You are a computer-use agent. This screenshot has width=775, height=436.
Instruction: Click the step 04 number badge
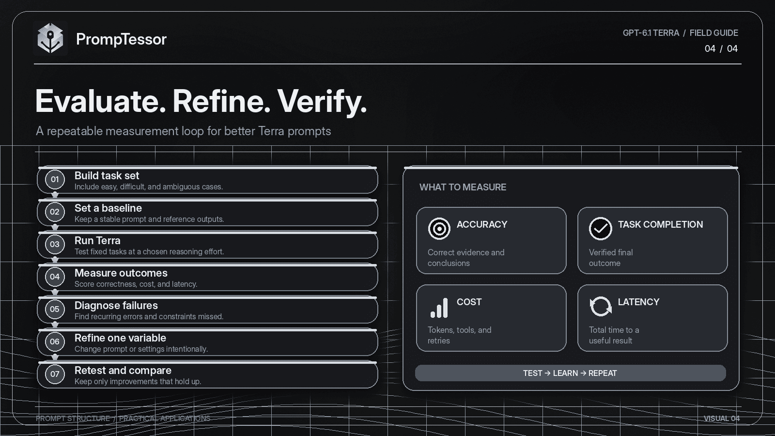coord(55,277)
